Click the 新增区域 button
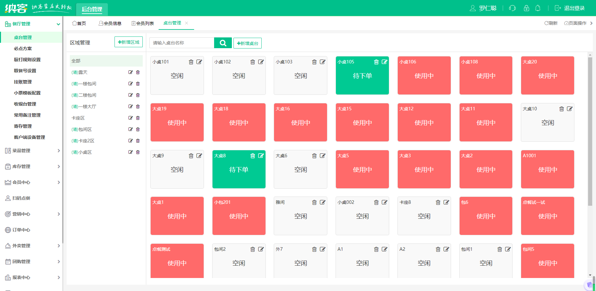The width and height of the screenshot is (596, 291). pyautogui.click(x=128, y=42)
